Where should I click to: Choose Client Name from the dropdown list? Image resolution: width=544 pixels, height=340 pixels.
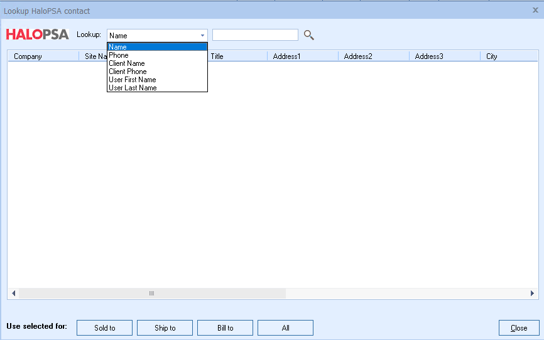pyautogui.click(x=156, y=63)
